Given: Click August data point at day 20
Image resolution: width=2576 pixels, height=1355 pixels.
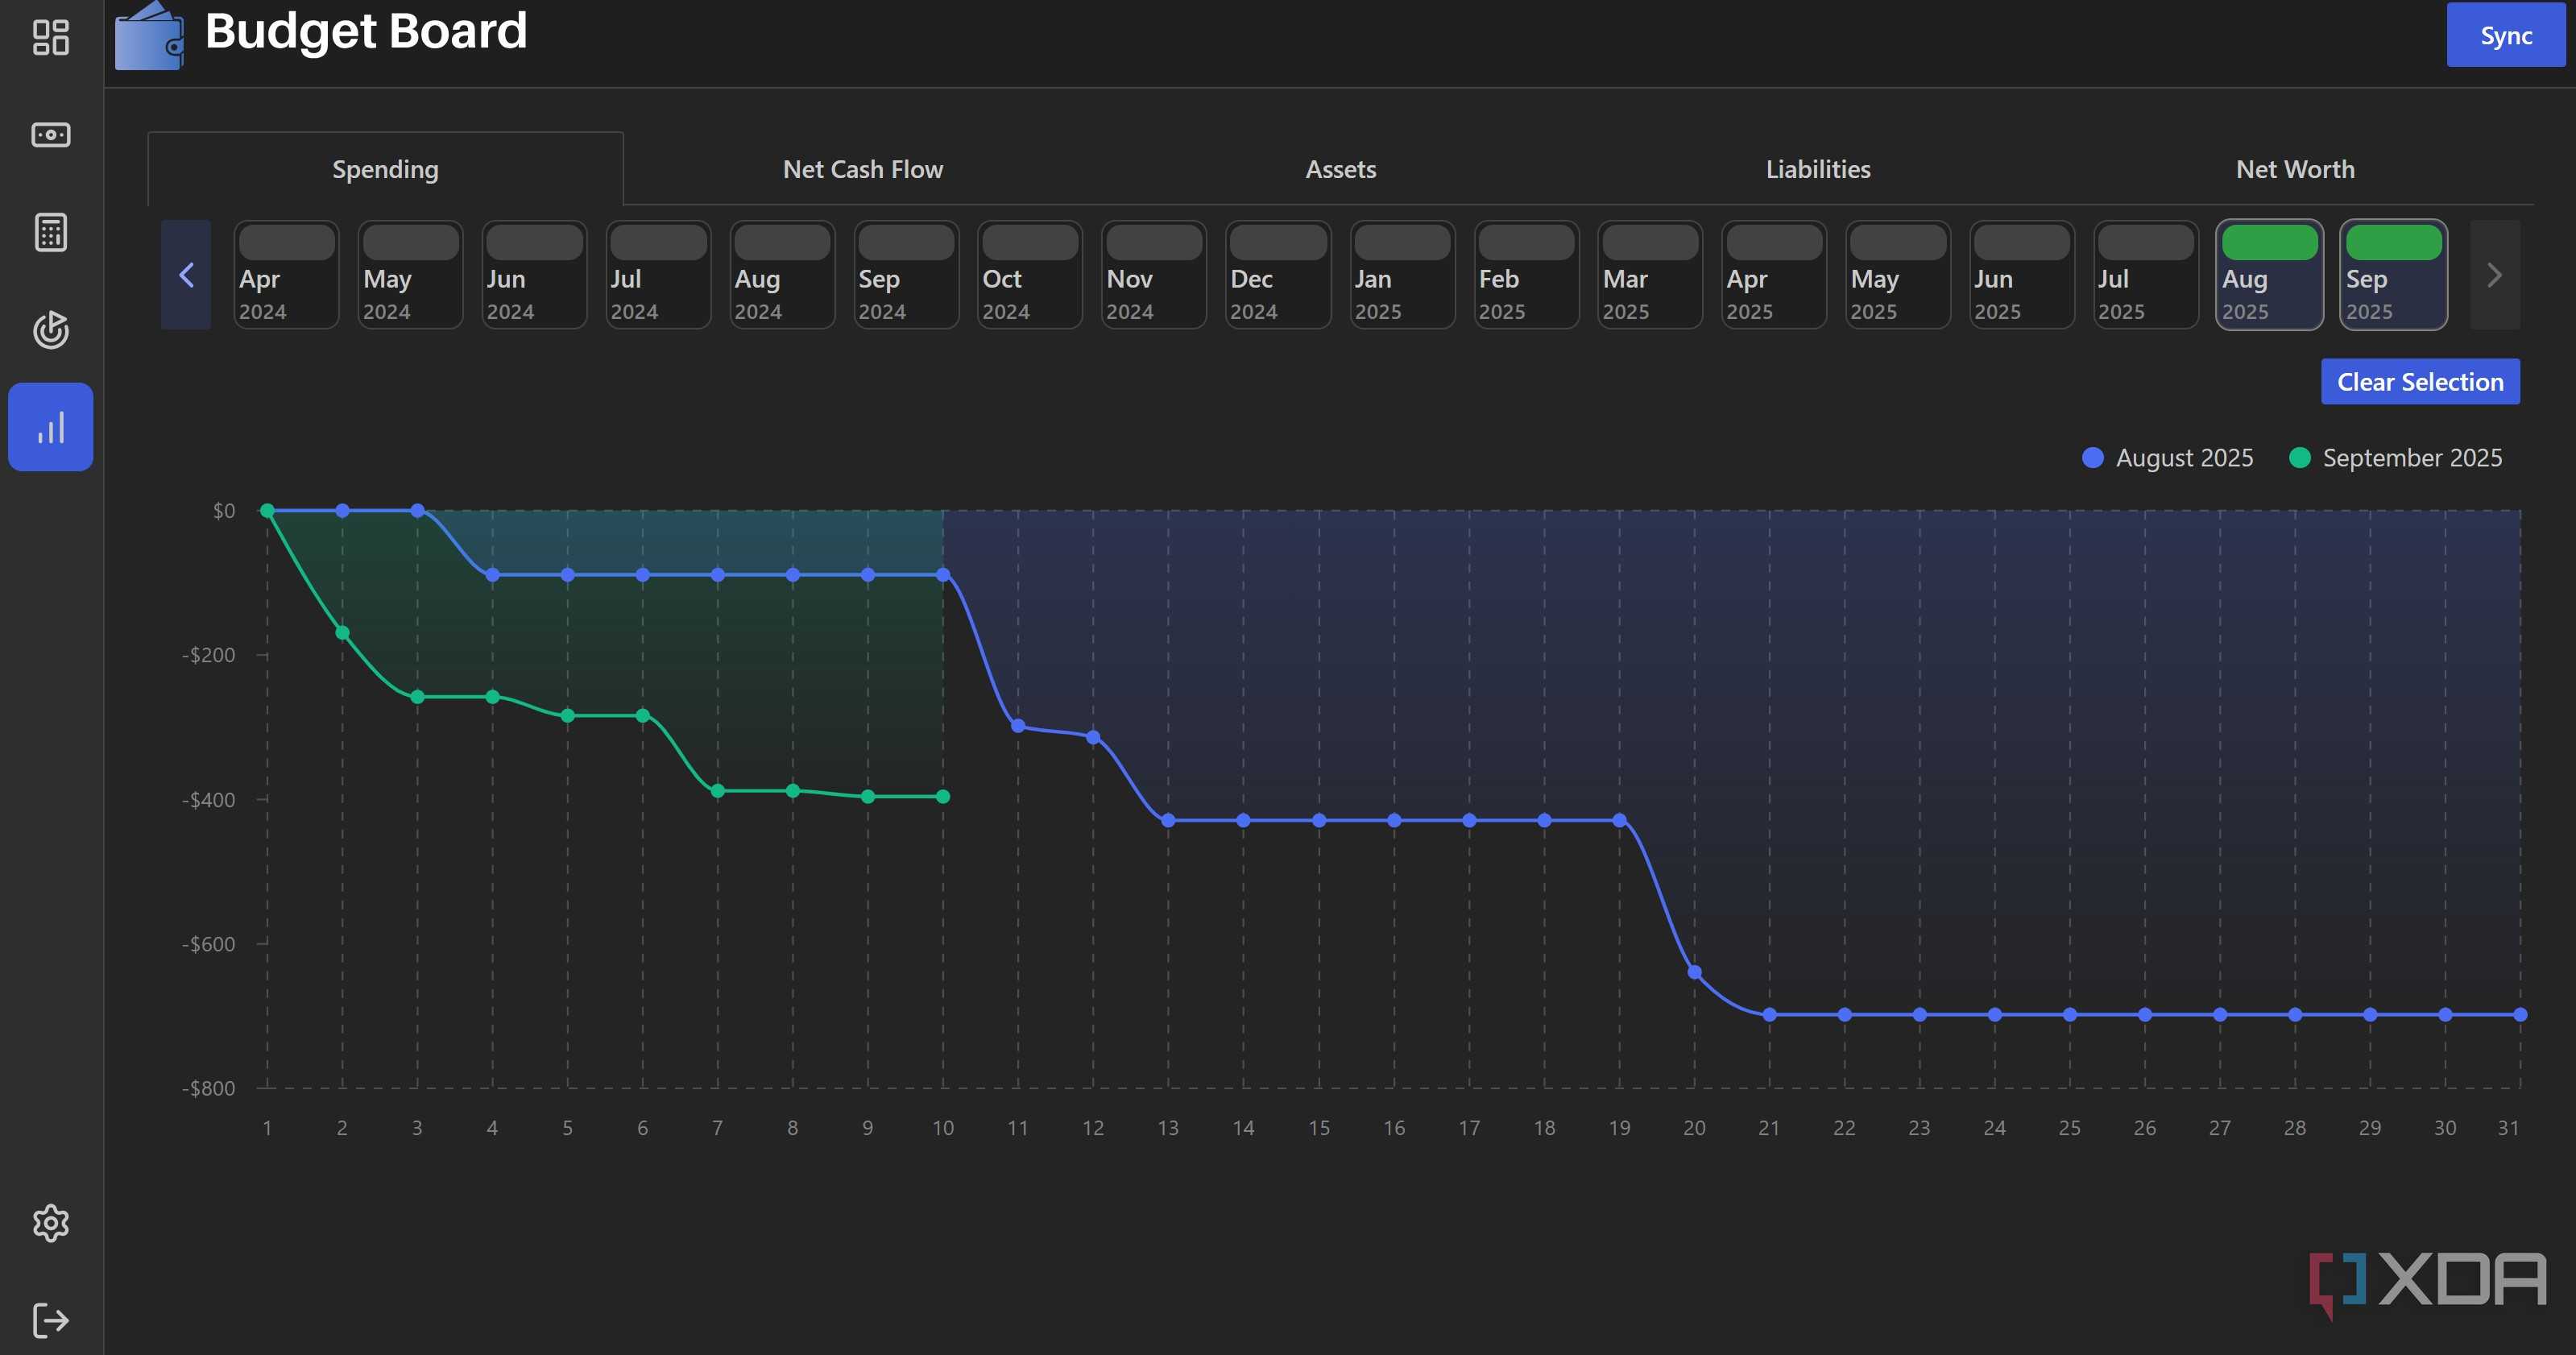Looking at the screenshot, I should tap(1694, 971).
